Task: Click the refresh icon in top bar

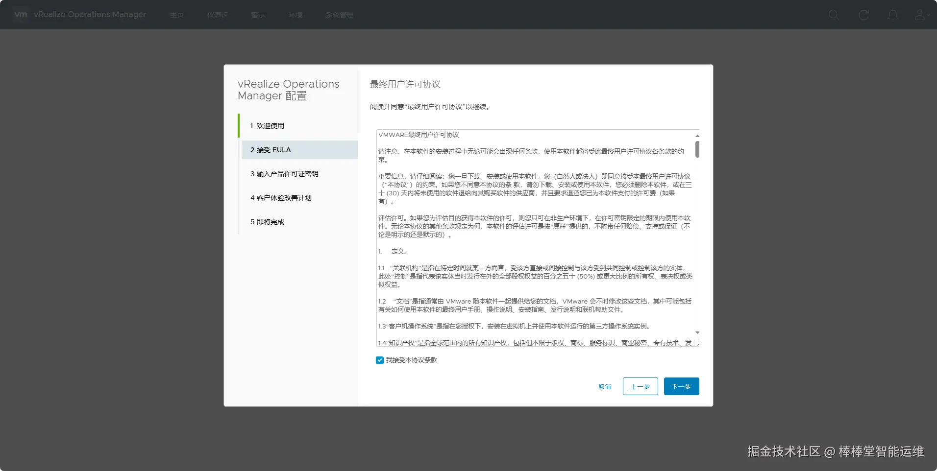Action: point(863,15)
